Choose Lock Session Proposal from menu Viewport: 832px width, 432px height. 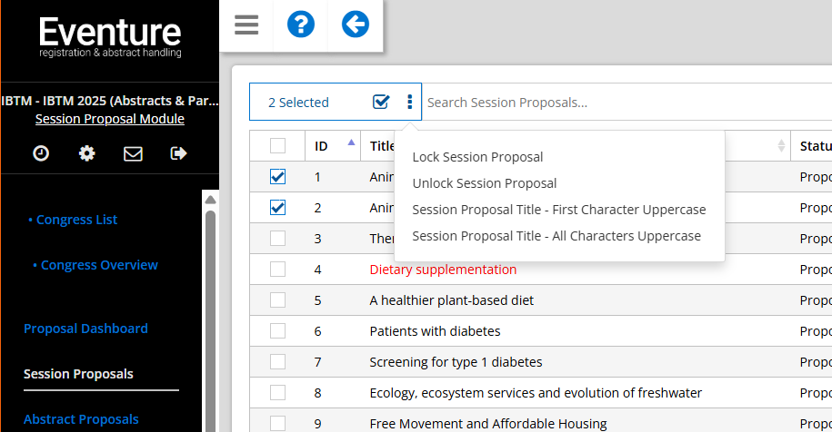coord(477,157)
